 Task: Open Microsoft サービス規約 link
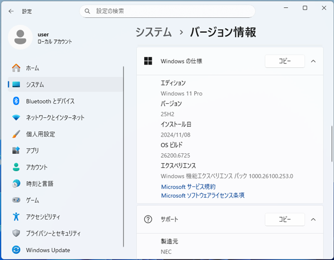(188, 187)
